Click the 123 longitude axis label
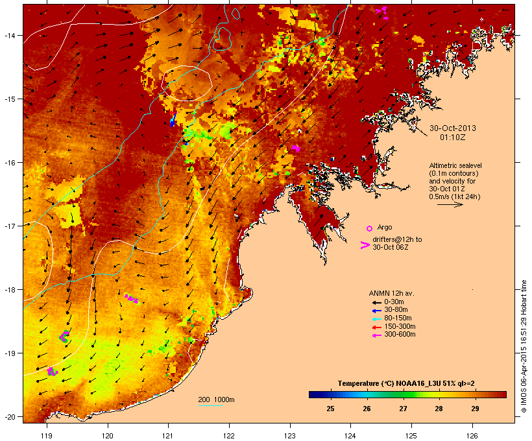Viewport: 532px width, 441px height. [290, 436]
